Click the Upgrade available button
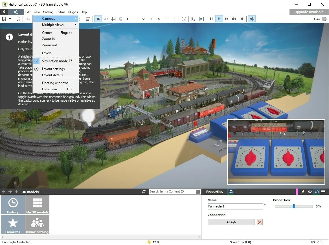 click(x=309, y=12)
